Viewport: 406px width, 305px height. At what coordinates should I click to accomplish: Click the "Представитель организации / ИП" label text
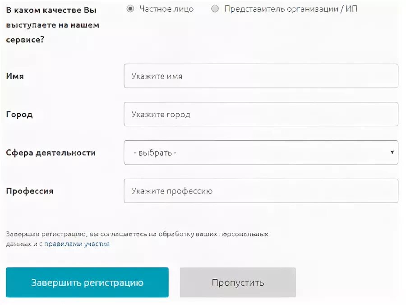click(291, 9)
